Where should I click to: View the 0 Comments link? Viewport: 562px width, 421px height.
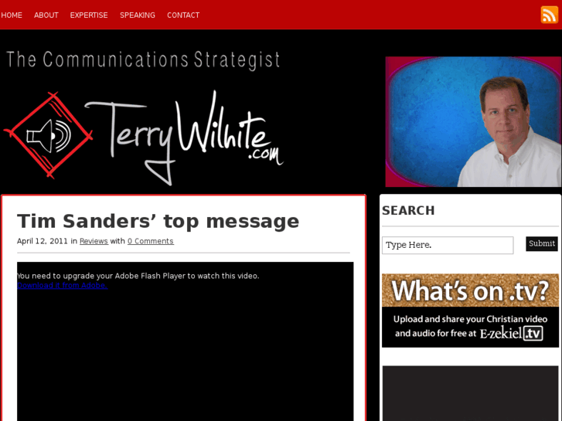click(x=151, y=241)
